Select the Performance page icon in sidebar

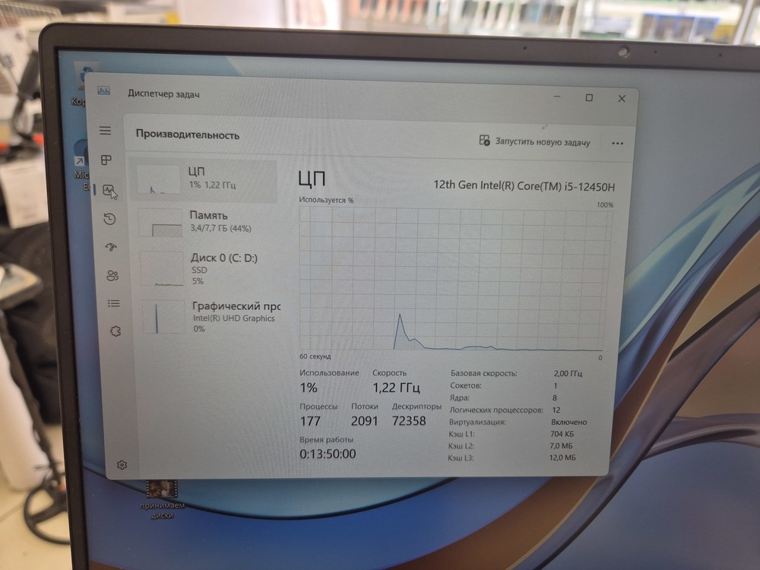[109, 190]
